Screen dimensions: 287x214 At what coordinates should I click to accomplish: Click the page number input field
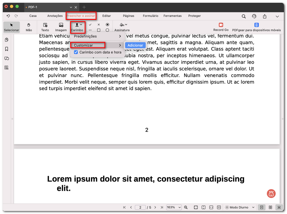pyautogui.click(x=140, y=207)
